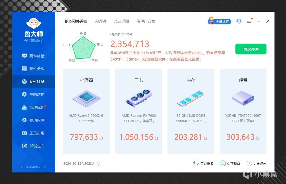
Task: Click 保存截图 save screenshot link
Action: (x=230, y=164)
